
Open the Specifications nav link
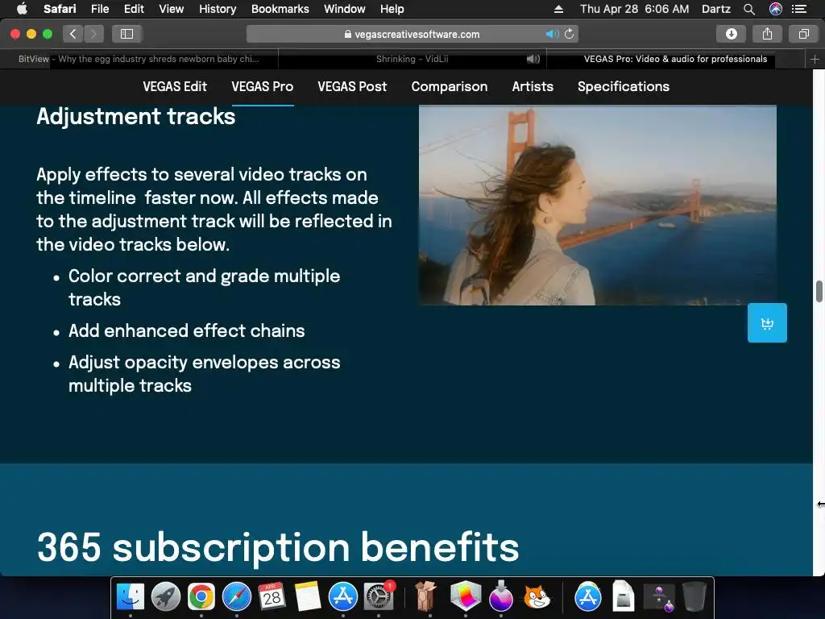[x=624, y=86]
